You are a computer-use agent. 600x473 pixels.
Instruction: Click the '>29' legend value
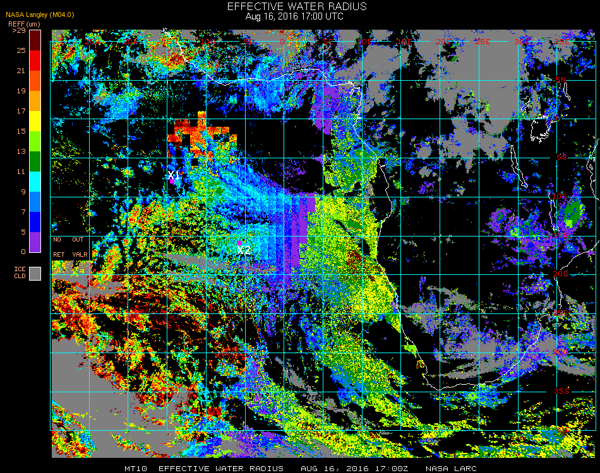(19, 30)
